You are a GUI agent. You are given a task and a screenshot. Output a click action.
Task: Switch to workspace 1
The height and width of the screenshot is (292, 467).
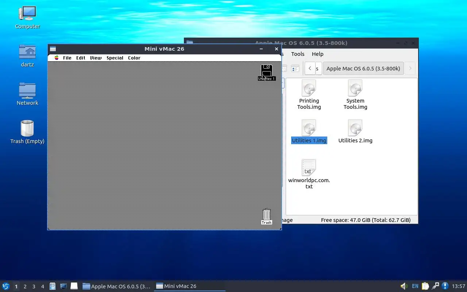16,286
